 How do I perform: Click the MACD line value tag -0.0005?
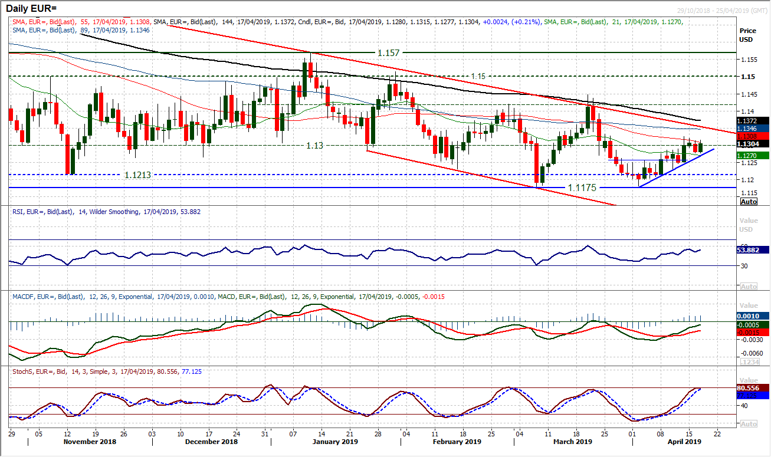(753, 324)
